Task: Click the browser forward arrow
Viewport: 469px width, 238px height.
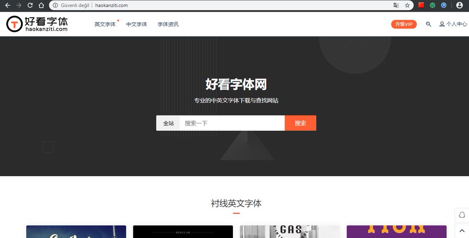Action: [19, 5]
